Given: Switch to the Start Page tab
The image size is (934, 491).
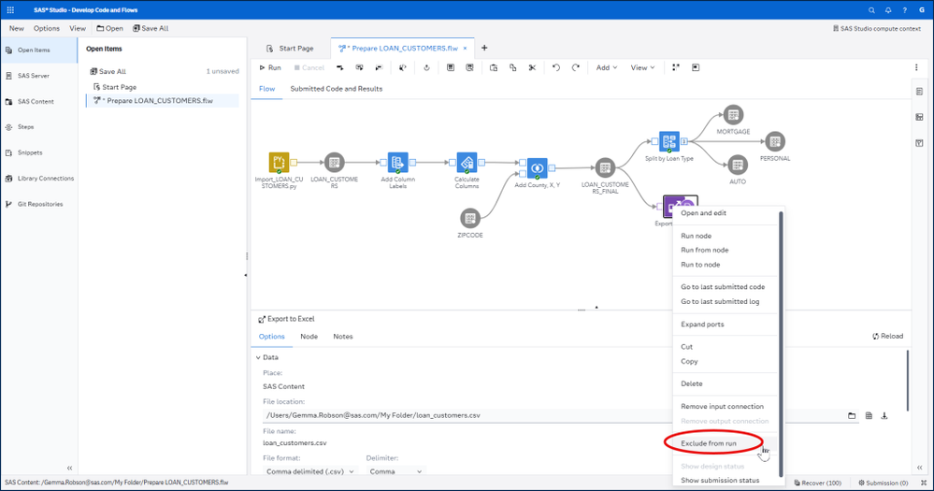Looking at the screenshot, I should click(290, 49).
